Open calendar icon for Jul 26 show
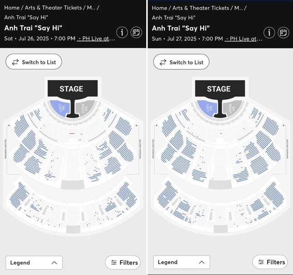Image resolution: width=293 pixels, height=275 pixels. pyautogui.click(x=136, y=33)
